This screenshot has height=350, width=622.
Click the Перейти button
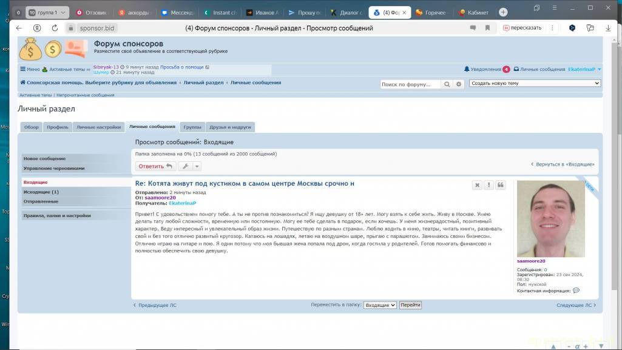(410, 305)
